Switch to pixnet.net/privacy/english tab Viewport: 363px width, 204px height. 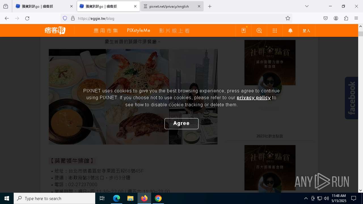[172, 6]
